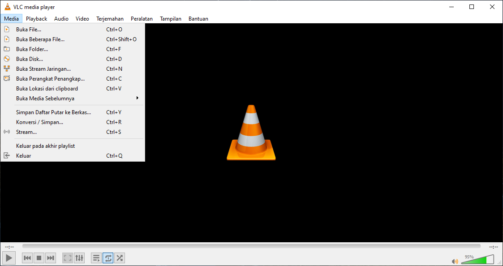Show the playlist view icon

pyautogui.click(x=96, y=258)
